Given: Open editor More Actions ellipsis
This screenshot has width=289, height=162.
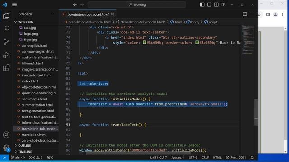Looking at the screenshot, I should coord(252,14).
